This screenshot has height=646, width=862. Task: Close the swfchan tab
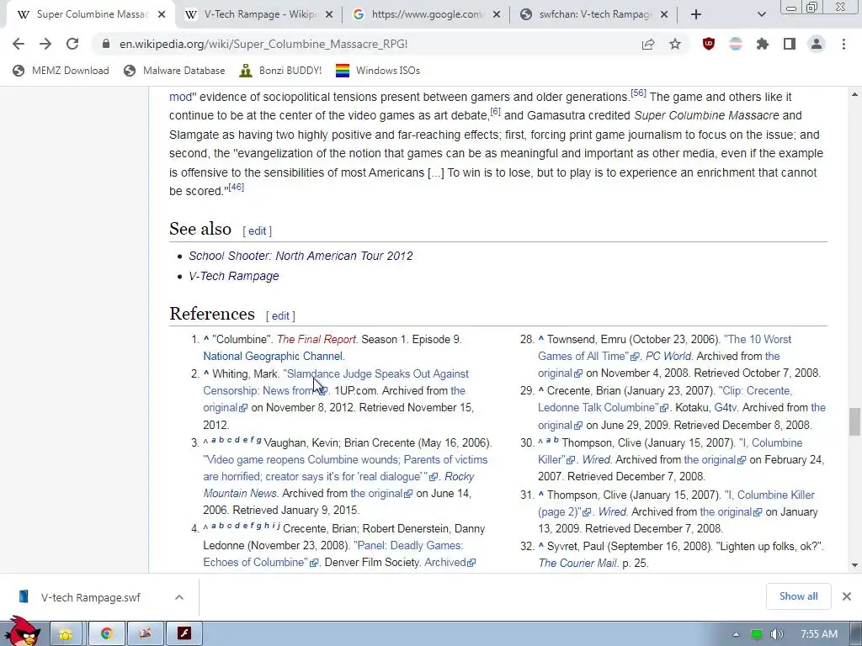(664, 14)
